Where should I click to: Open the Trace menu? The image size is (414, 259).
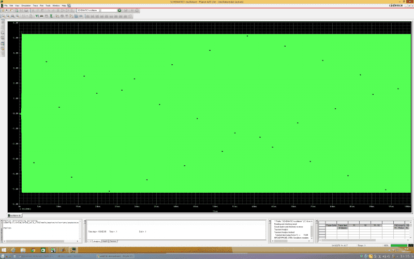click(x=35, y=5)
